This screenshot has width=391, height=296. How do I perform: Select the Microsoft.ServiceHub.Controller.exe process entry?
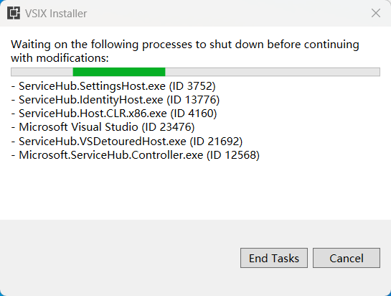pyautogui.click(x=136, y=155)
